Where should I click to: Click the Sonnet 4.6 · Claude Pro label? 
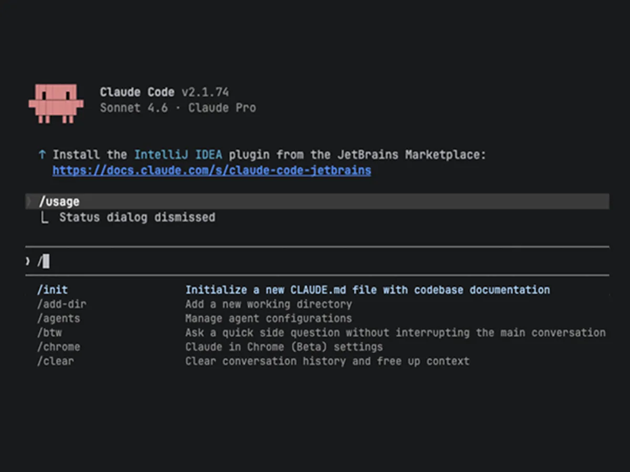[x=178, y=108]
